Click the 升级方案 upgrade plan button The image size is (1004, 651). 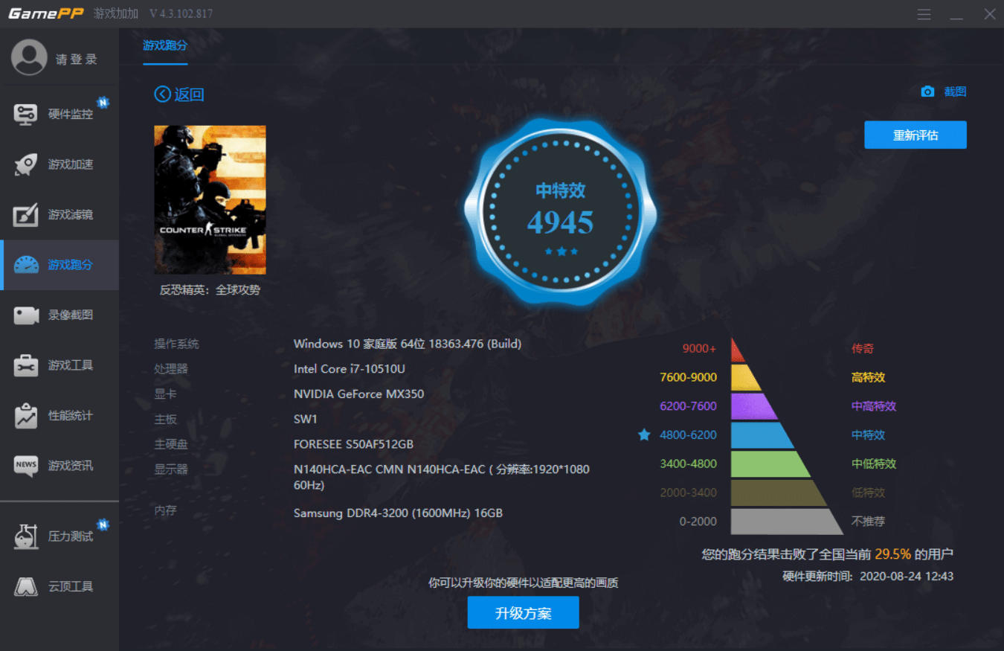(523, 613)
